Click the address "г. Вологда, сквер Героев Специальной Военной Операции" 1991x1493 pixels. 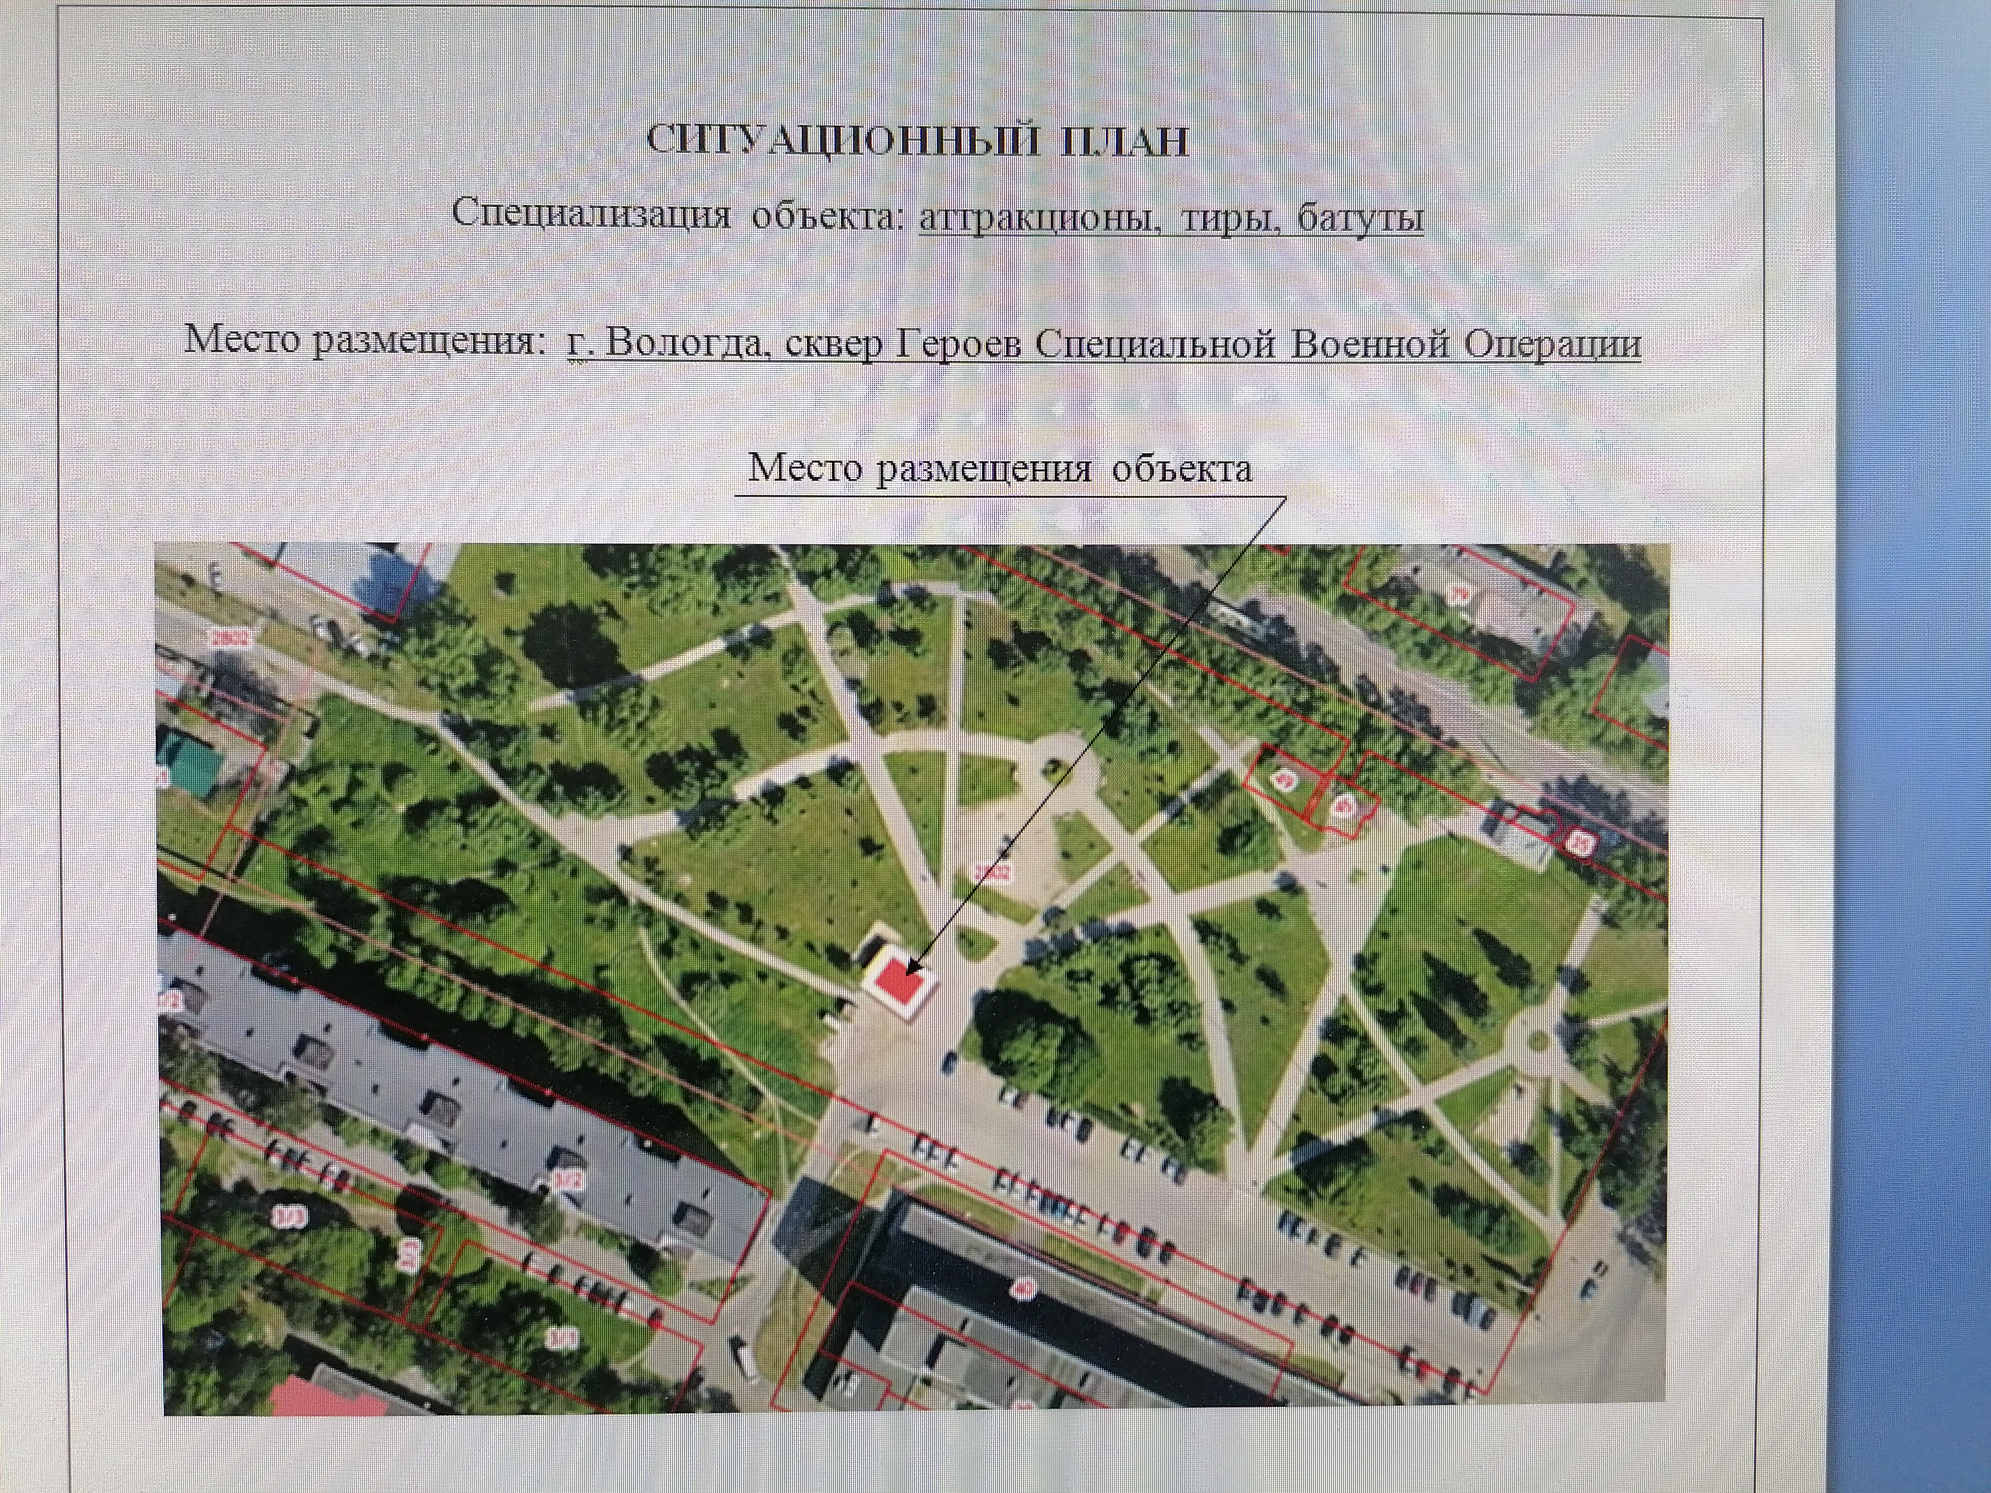pos(1104,345)
